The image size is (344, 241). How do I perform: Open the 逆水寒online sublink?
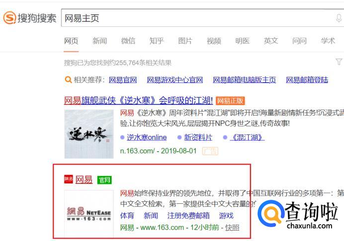point(147,137)
